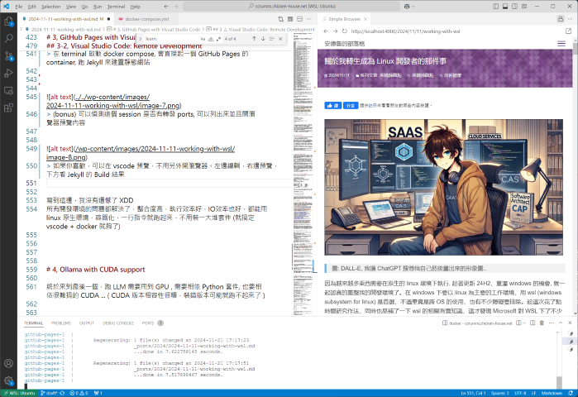This screenshot has height=397, width=578.
Task: Toggle Use Regular Expression in find widget
Action: pos(218,39)
